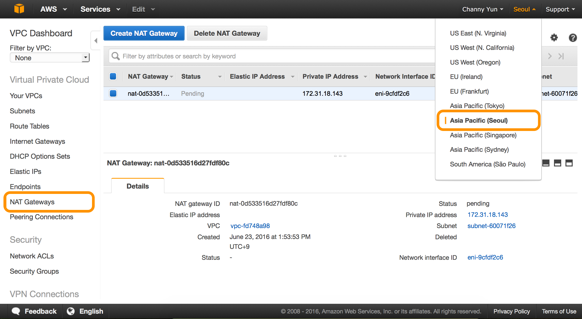Click the AWS cube logo icon
Image resolution: width=582 pixels, height=319 pixels.
pyautogui.click(x=19, y=9)
